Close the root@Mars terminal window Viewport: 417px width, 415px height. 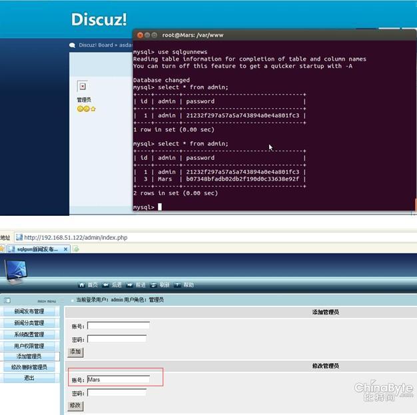pyautogui.click(x=140, y=35)
